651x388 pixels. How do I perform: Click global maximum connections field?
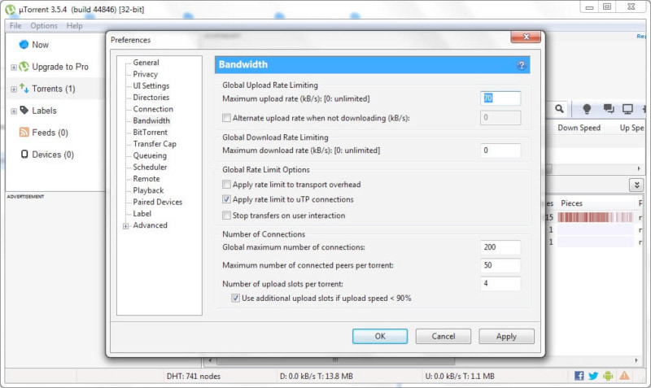click(x=500, y=247)
